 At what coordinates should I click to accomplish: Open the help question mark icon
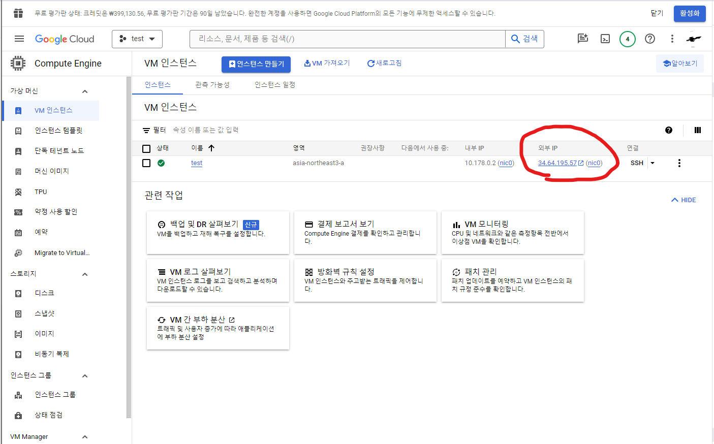point(650,39)
